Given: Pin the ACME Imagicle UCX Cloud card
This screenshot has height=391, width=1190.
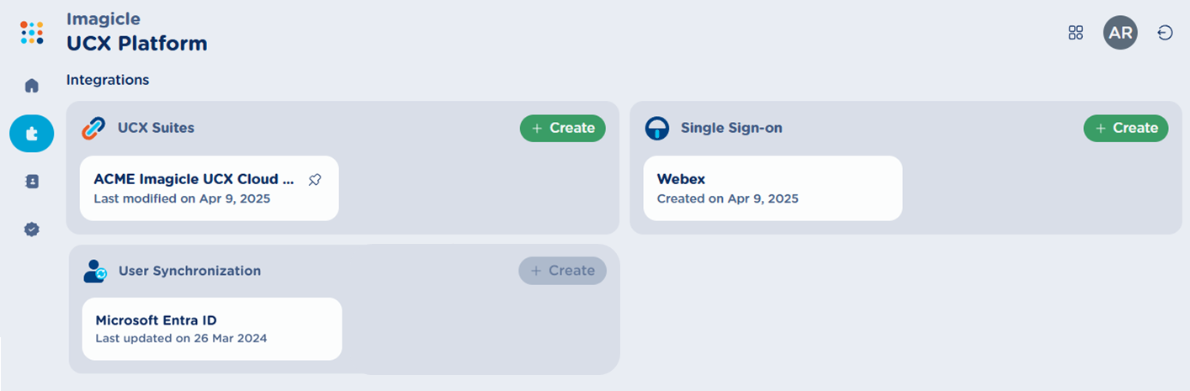Looking at the screenshot, I should (315, 180).
